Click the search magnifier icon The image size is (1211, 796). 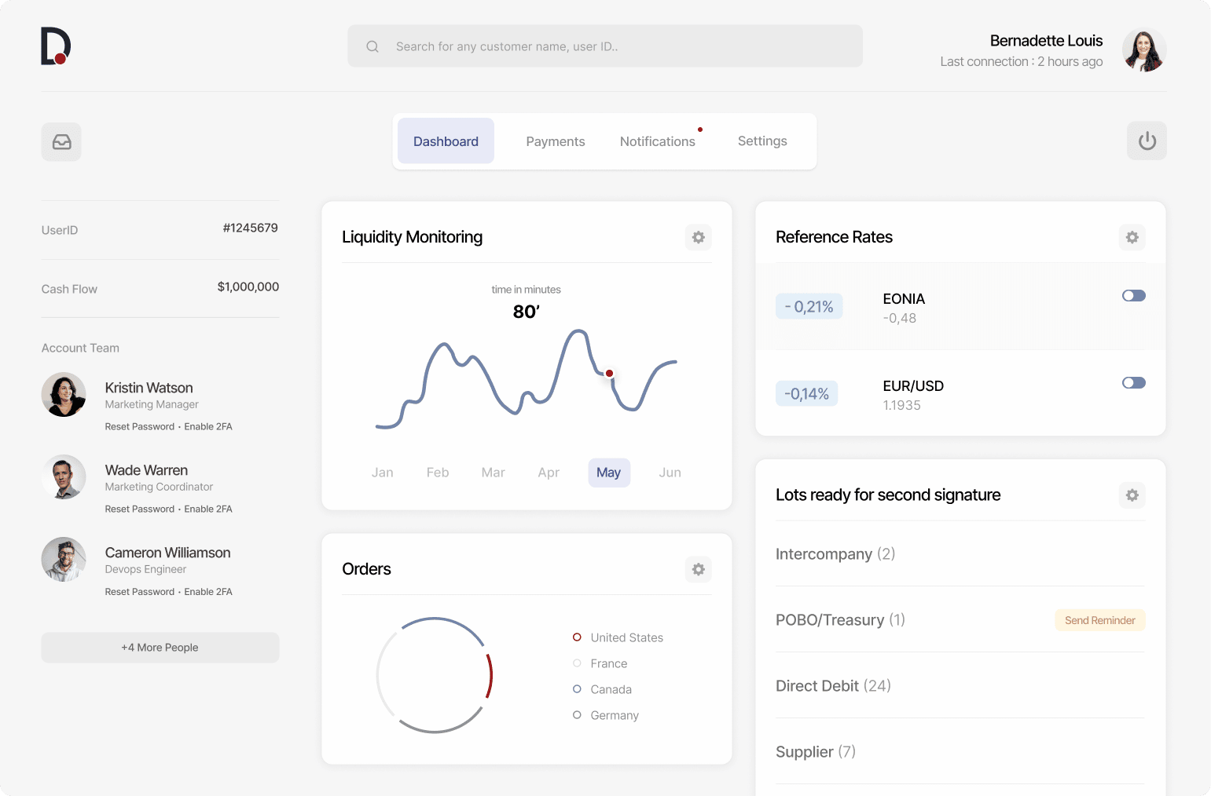372,46
